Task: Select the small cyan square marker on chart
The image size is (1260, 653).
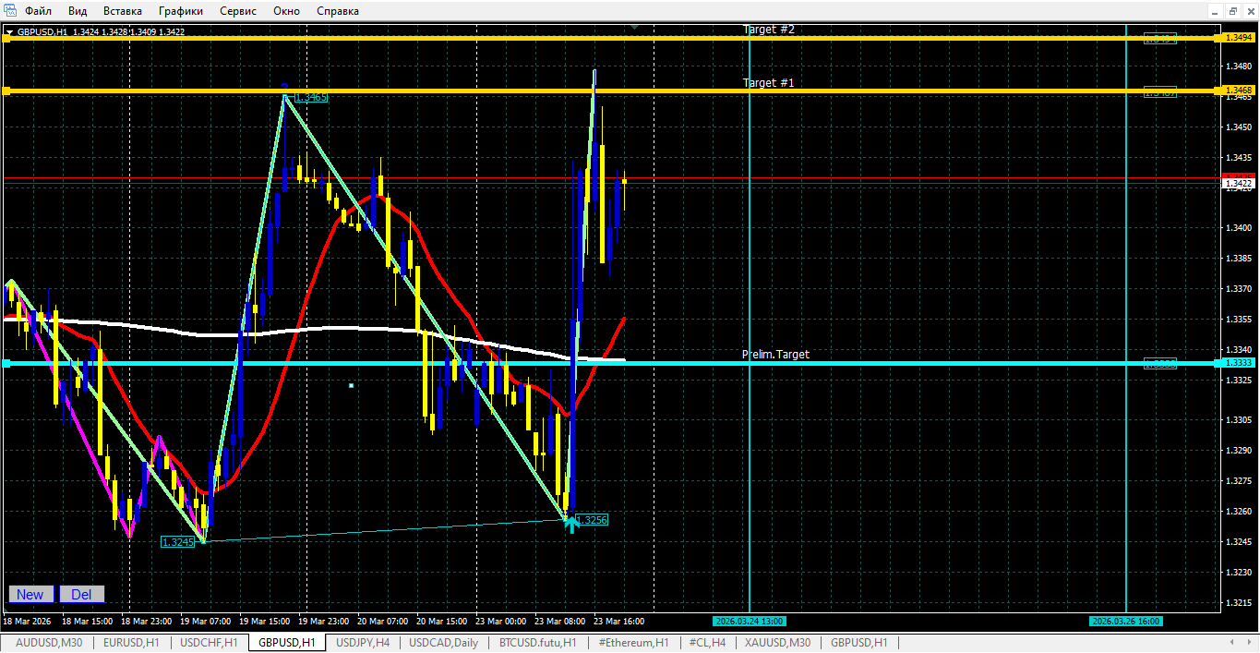Action: (x=351, y=385)
